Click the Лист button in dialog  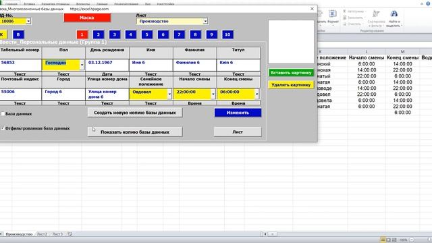[238, 132]
